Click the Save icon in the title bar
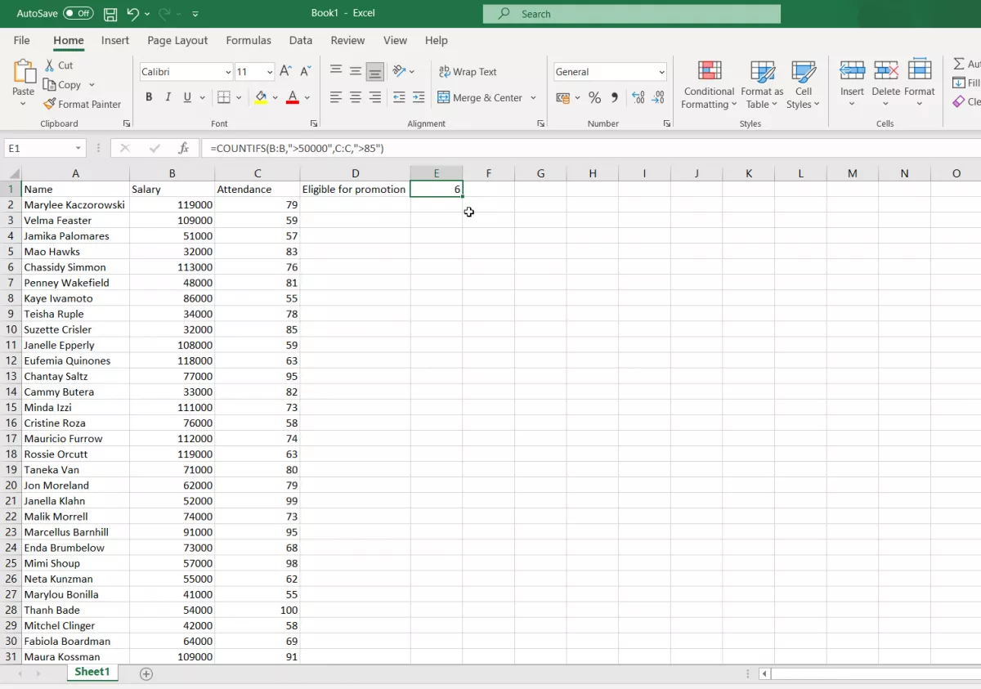Screen dimensions: 981x689 pyautogui.click(x=110, y=14)
